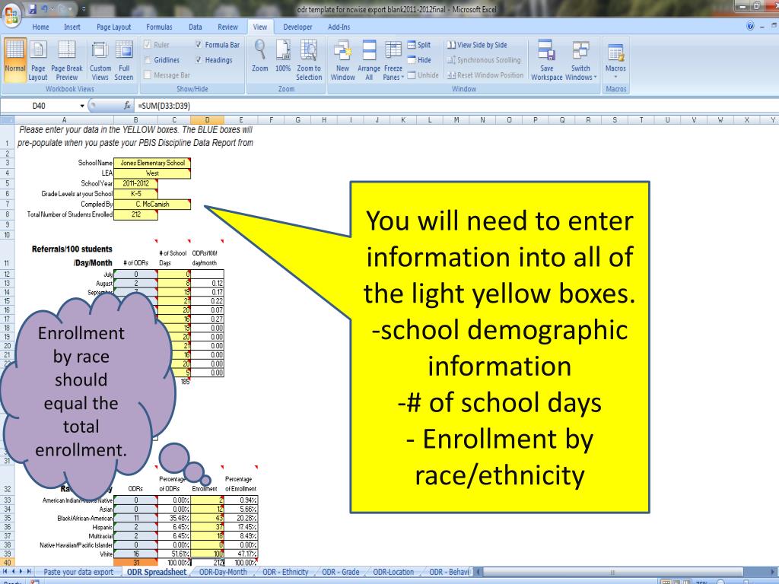Reset Window Position
The height and width of the screenshot is (584, 779).
click(485, 75)
